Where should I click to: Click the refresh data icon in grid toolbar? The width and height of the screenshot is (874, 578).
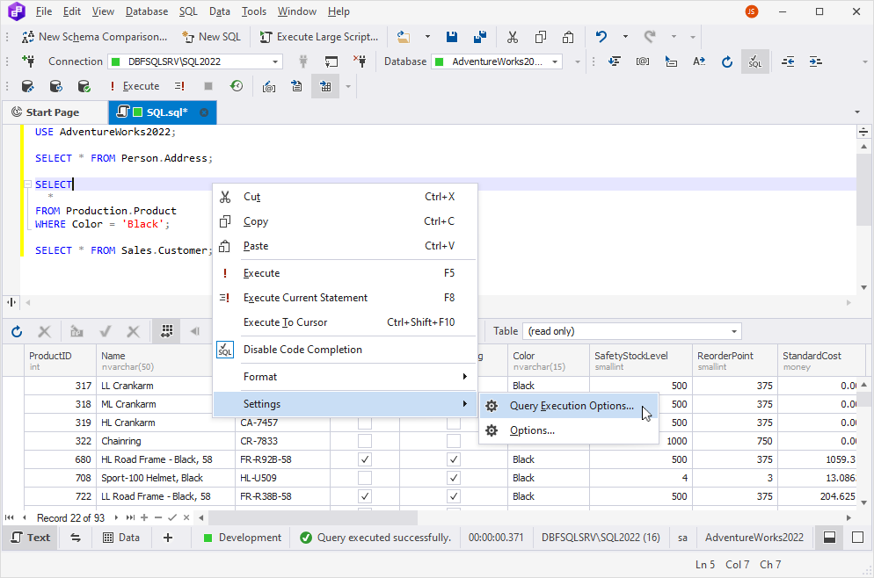click(17, 332)
